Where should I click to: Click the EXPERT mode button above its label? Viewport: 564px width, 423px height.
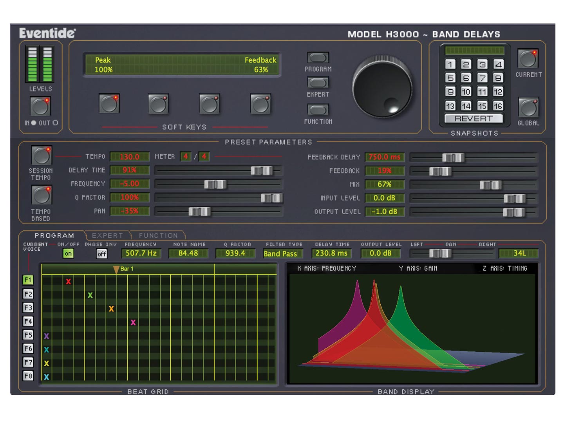coord(318,83)
